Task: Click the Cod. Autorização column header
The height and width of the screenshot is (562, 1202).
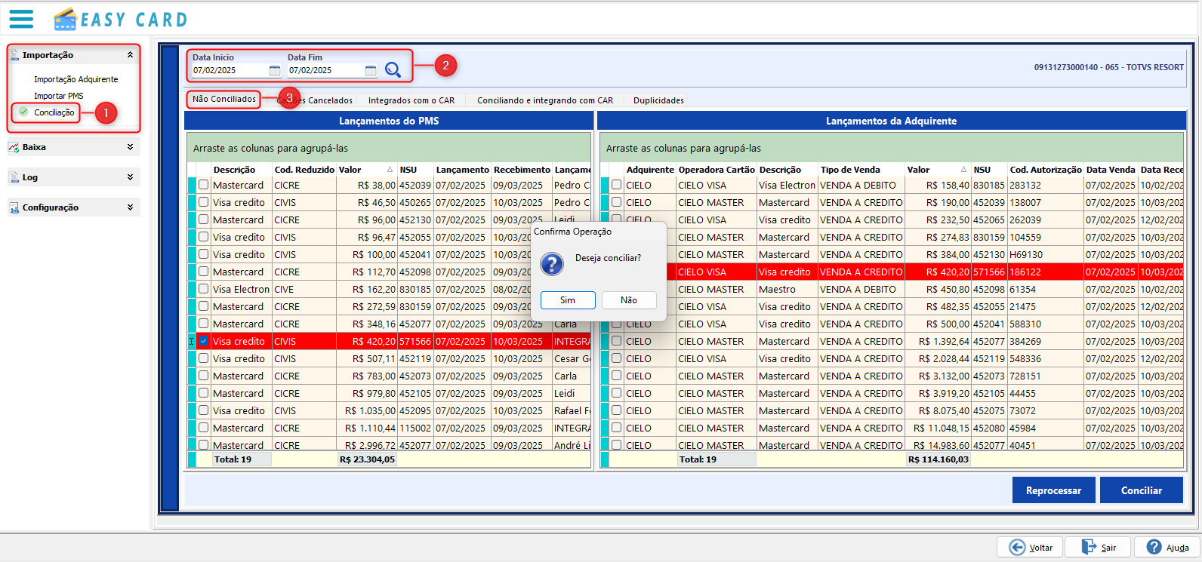Action: click(1046, 170)
